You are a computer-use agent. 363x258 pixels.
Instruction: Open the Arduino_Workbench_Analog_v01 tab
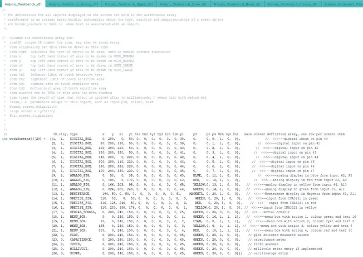pos(74,4)
